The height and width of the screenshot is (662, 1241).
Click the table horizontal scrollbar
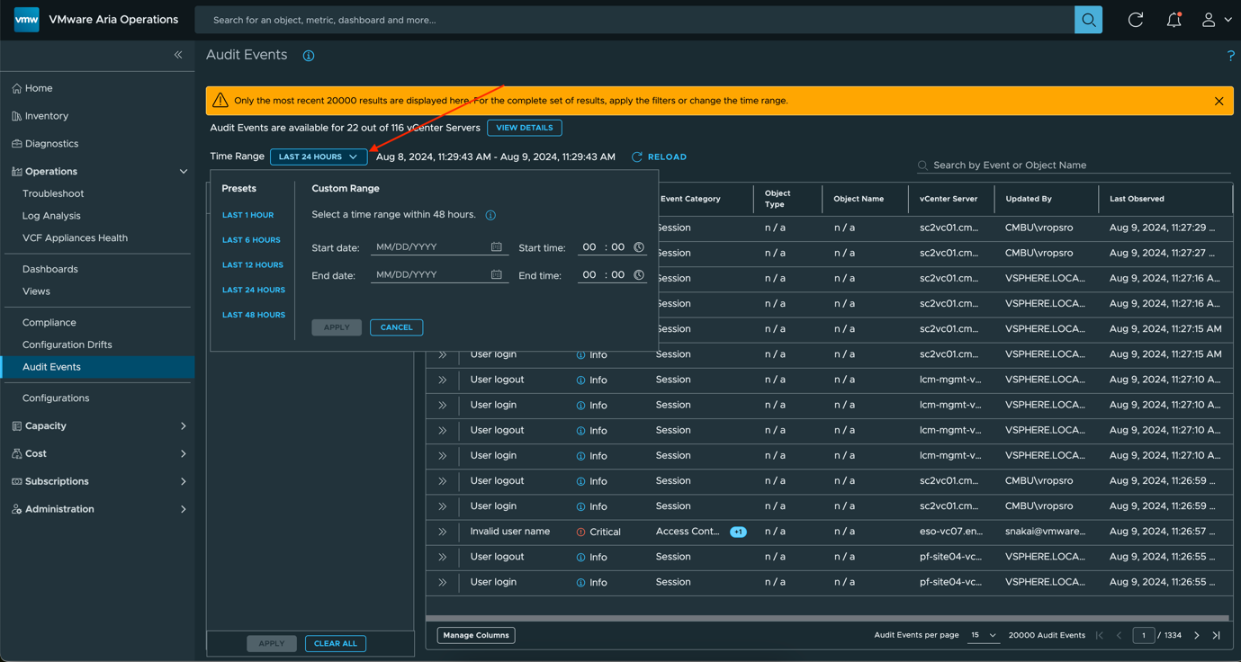tap(827, 618)
